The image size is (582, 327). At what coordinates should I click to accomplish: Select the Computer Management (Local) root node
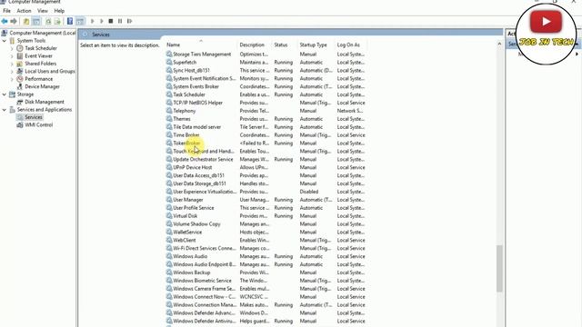[42, 33]
